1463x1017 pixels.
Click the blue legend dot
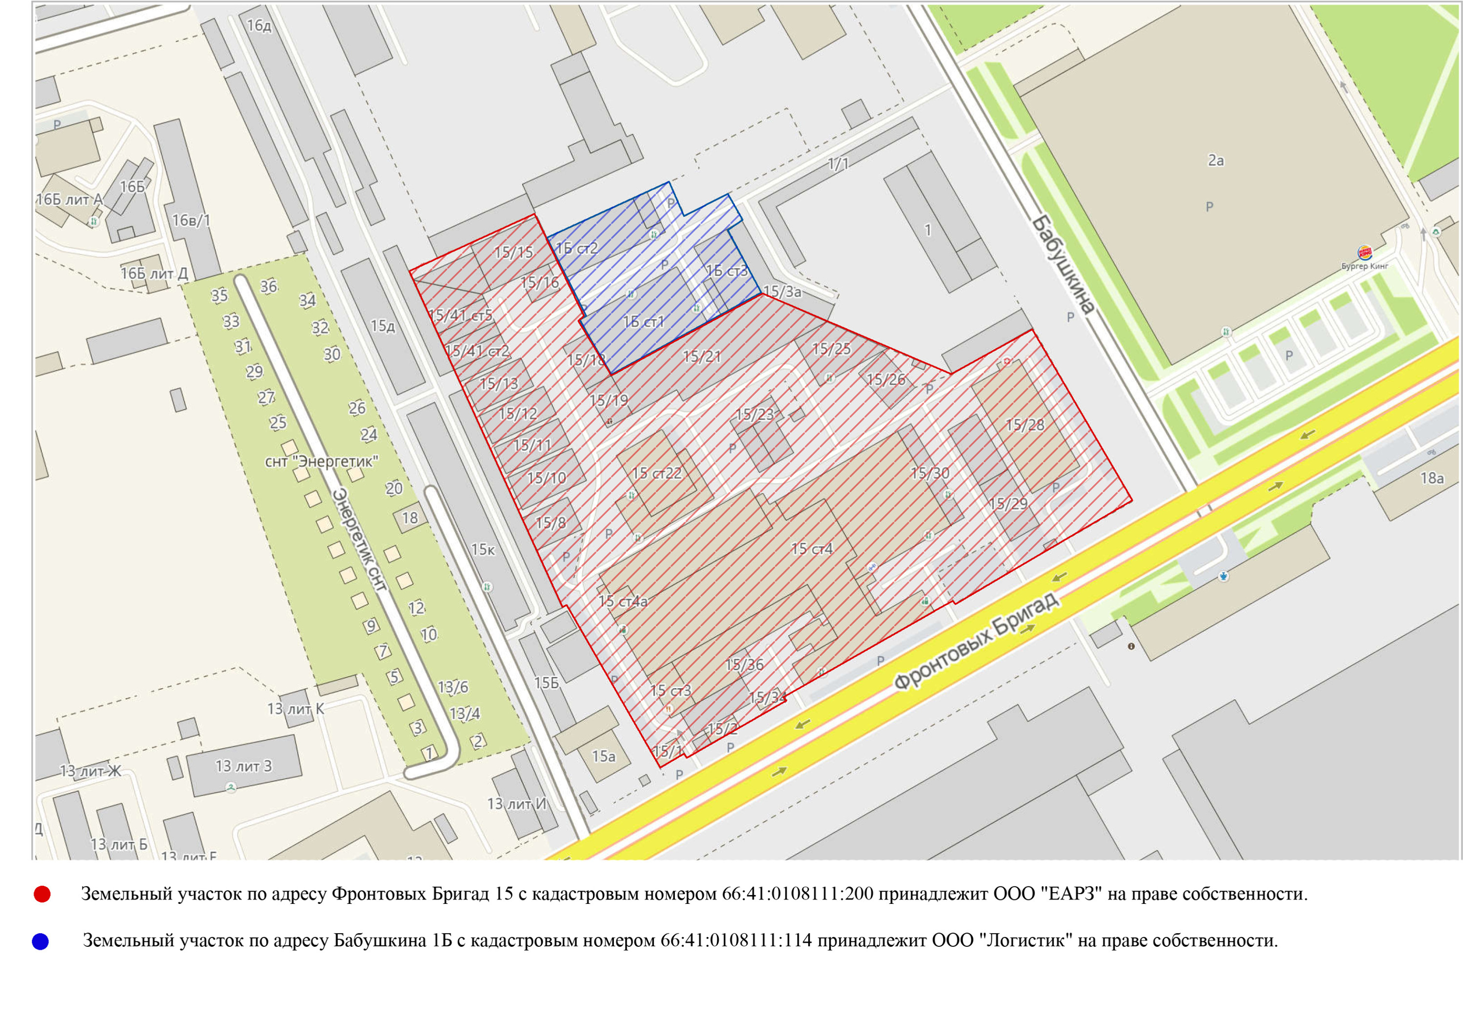tap(40, 941)
